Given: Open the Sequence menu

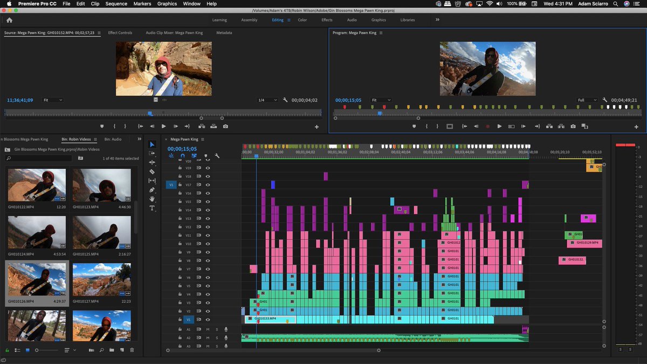Looking at the screenshot, I should point(116,4).
